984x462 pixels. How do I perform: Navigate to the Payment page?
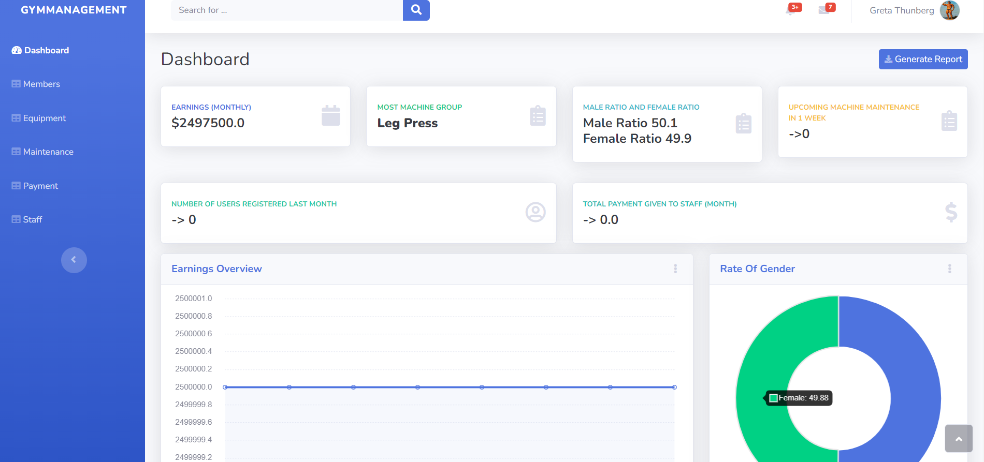[35, 186]
